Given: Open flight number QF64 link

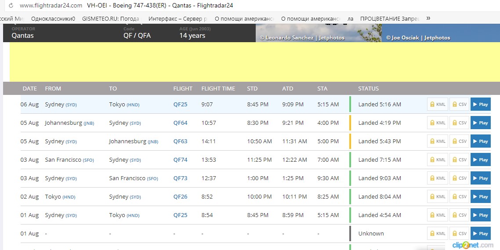Looking at the screenshot, I should 181,123.
